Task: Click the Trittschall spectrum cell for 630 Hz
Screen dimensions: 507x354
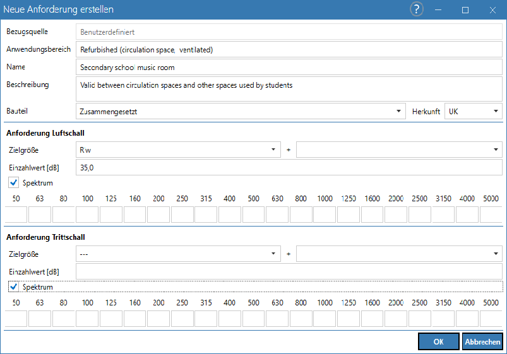Action: pyautogui.click(x=277, y=319)
